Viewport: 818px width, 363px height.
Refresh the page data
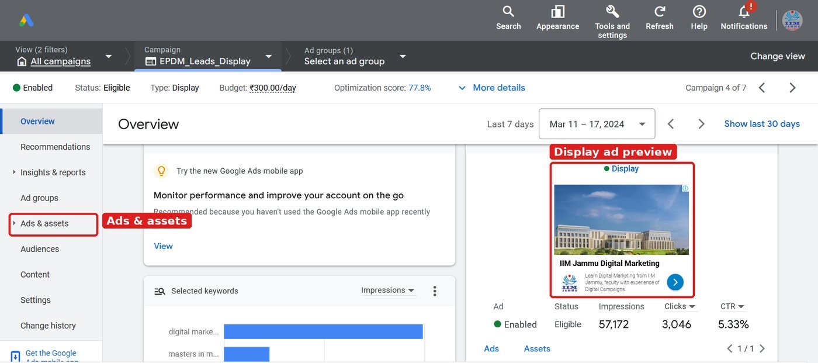point(660,18)
